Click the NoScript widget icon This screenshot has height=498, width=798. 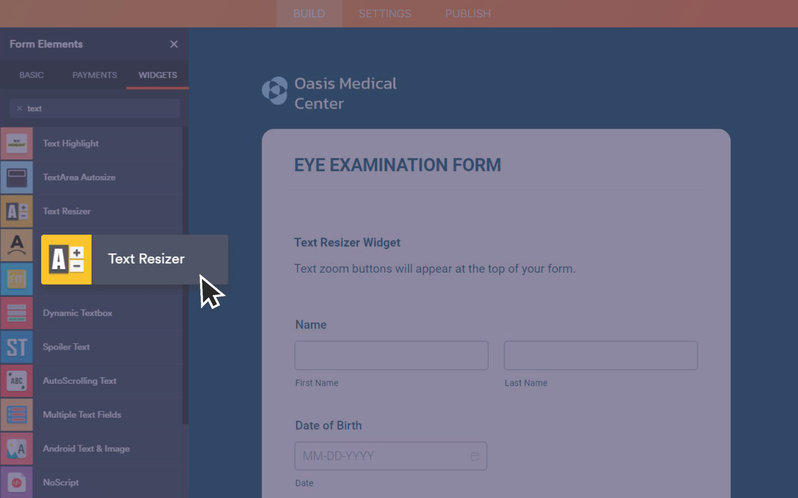tap(17, 482)
